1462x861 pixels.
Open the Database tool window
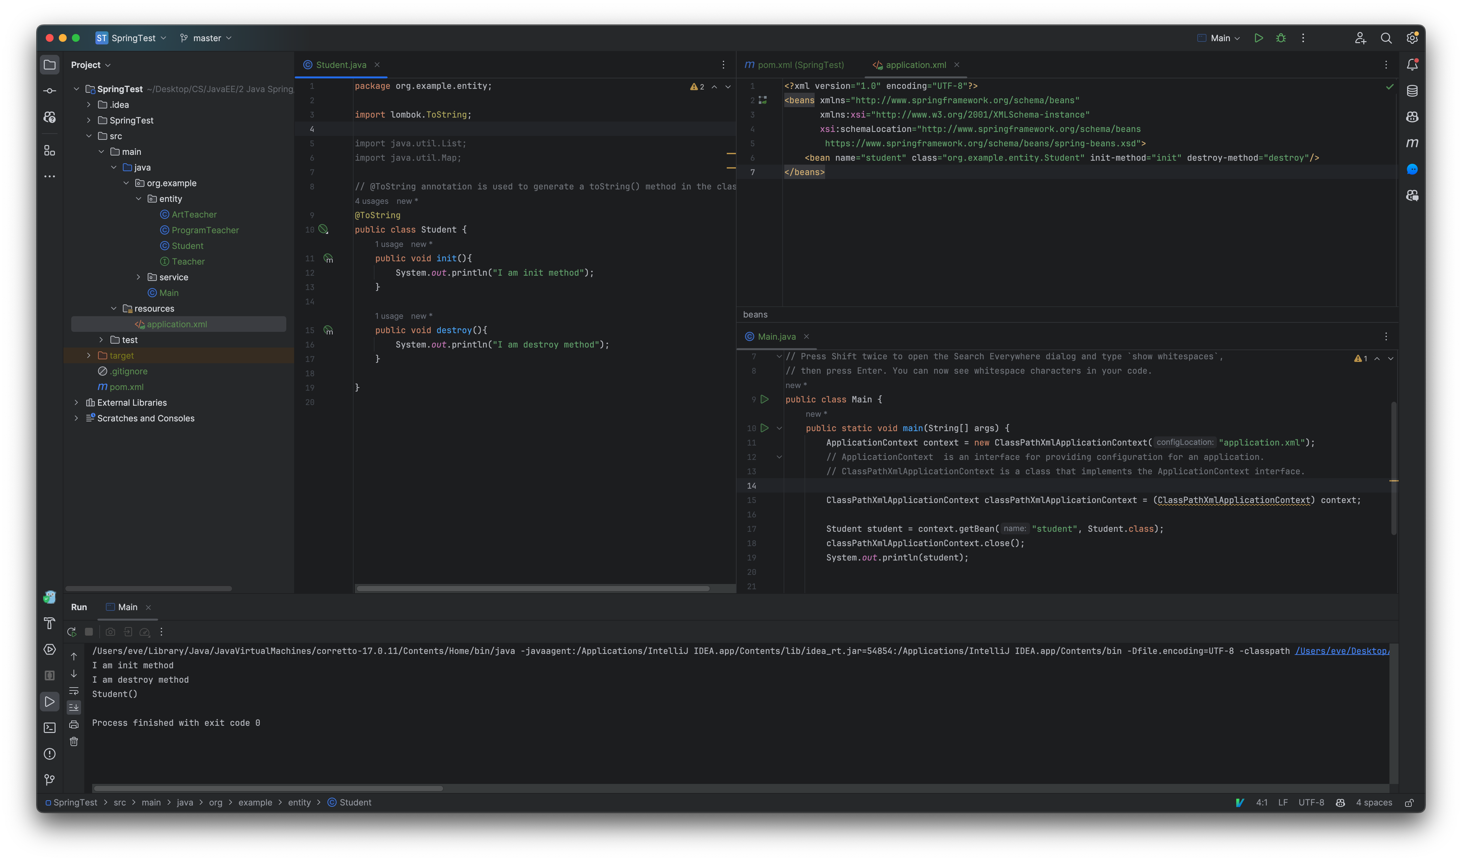click(1413, 90)
